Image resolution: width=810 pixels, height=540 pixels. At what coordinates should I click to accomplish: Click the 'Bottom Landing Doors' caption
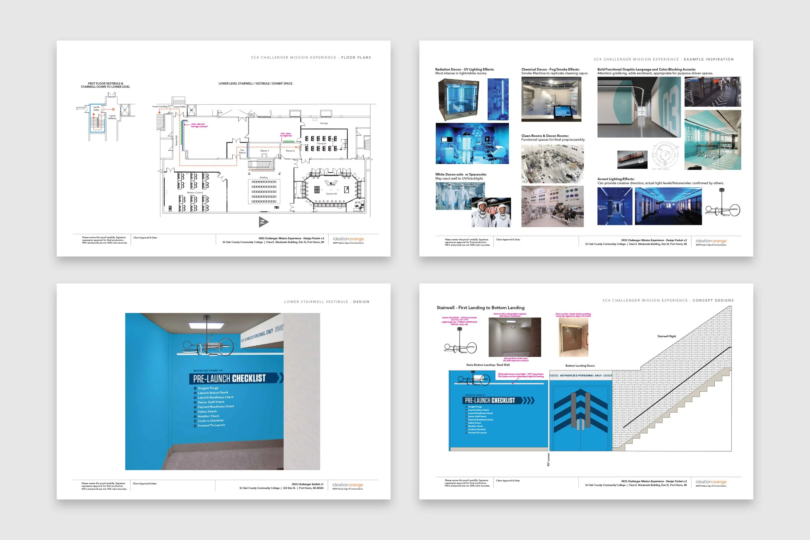coord(580,365)
